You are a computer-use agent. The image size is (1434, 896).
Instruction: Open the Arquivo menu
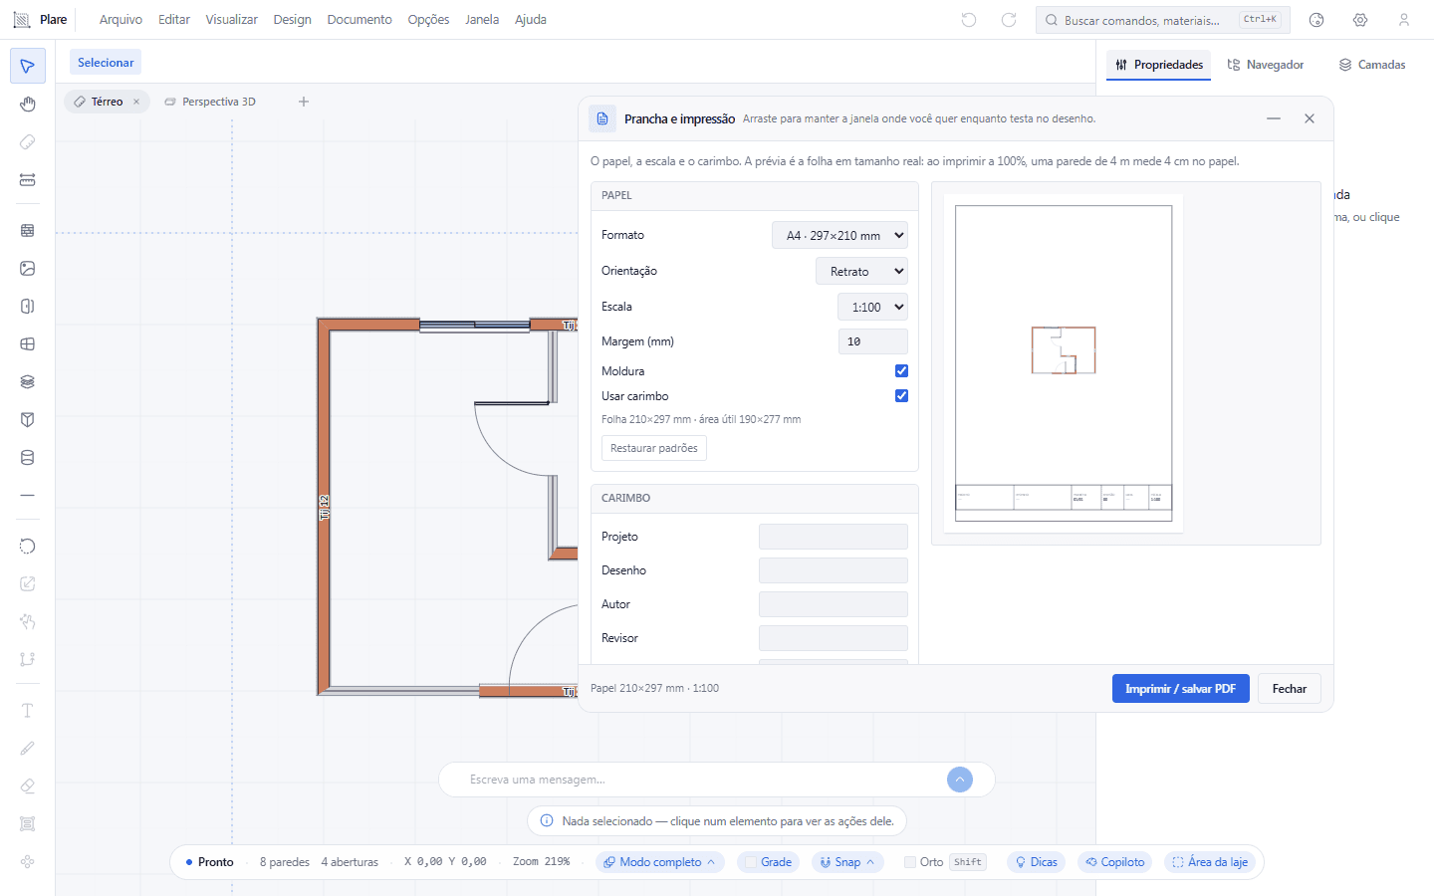tap(120, 20)
